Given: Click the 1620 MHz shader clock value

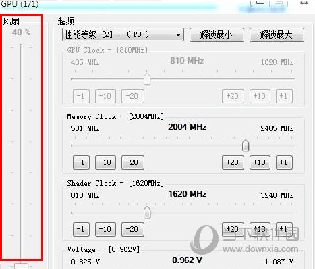Looking at the screenshot, I should [x=188, y=194].
